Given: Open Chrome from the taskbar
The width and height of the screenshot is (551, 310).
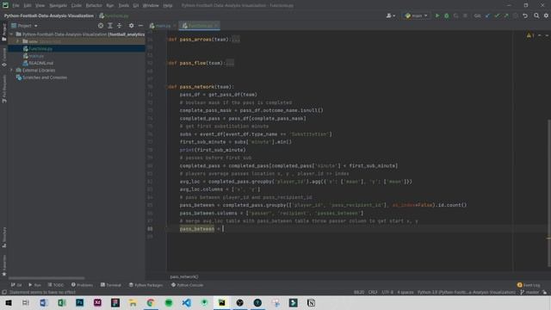Looking at the screenshot, I should click(151, 302).
